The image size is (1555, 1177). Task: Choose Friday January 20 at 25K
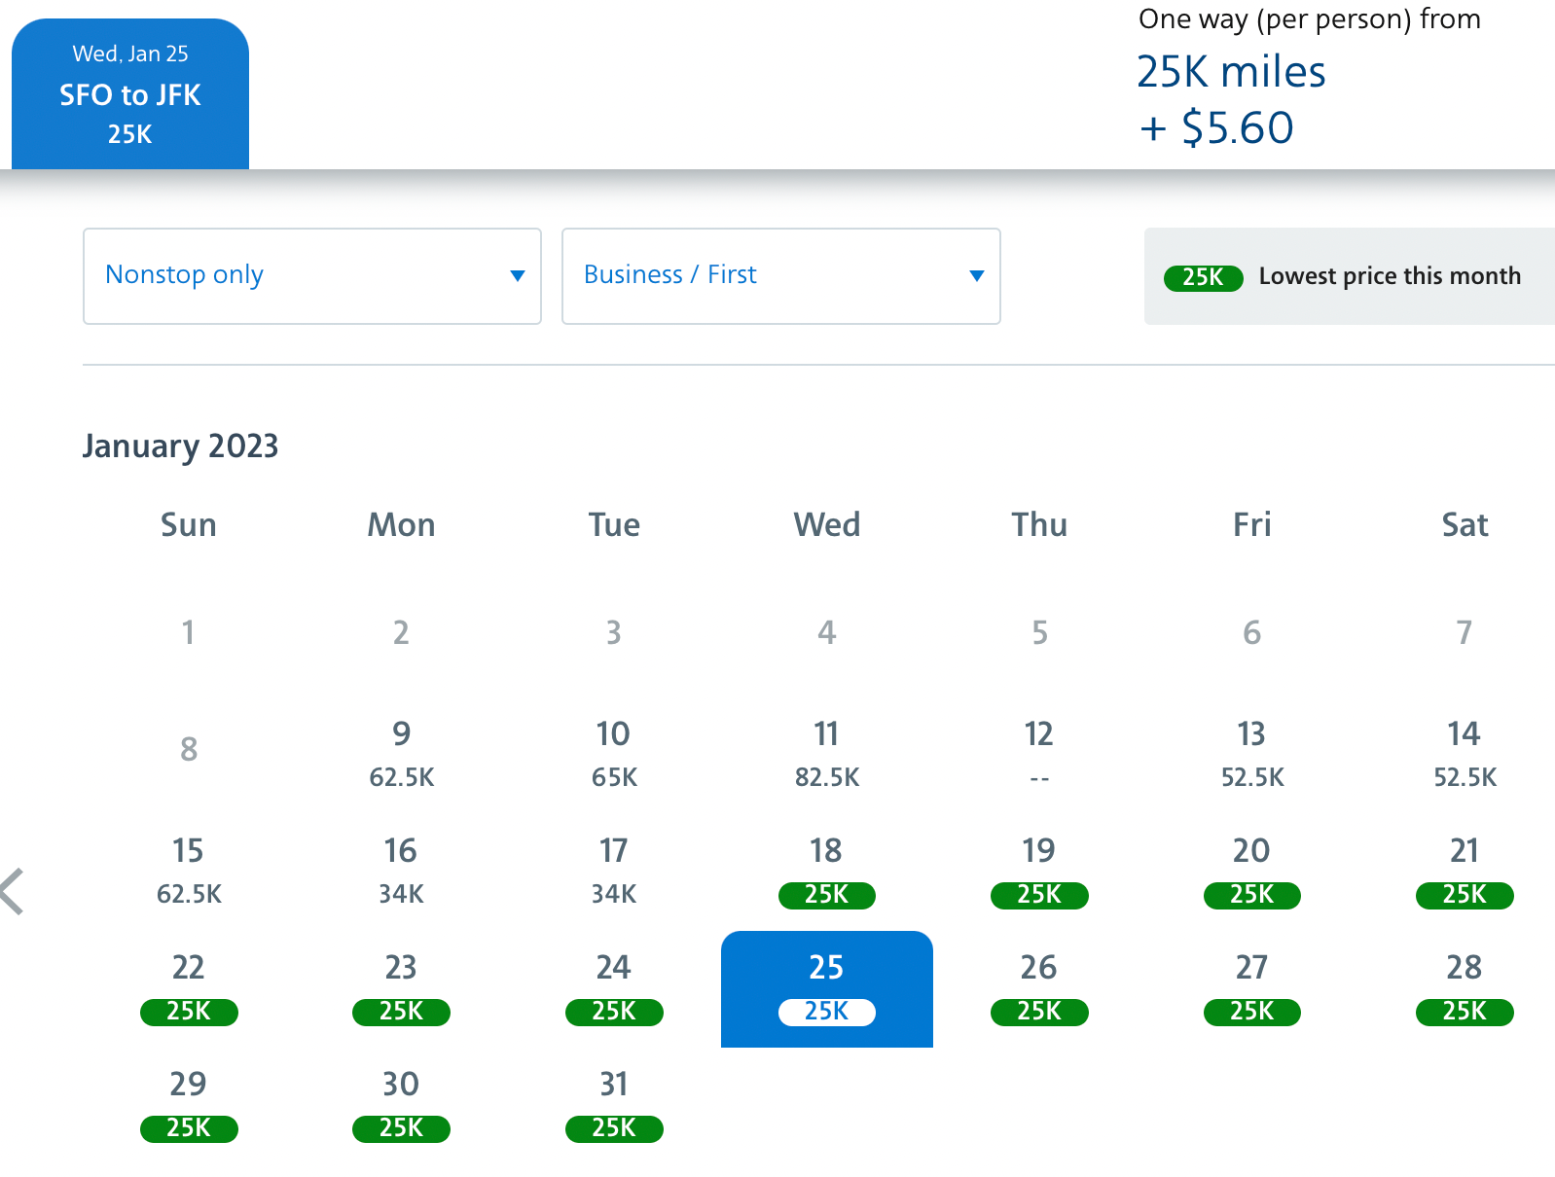(x=1251, y=872)
